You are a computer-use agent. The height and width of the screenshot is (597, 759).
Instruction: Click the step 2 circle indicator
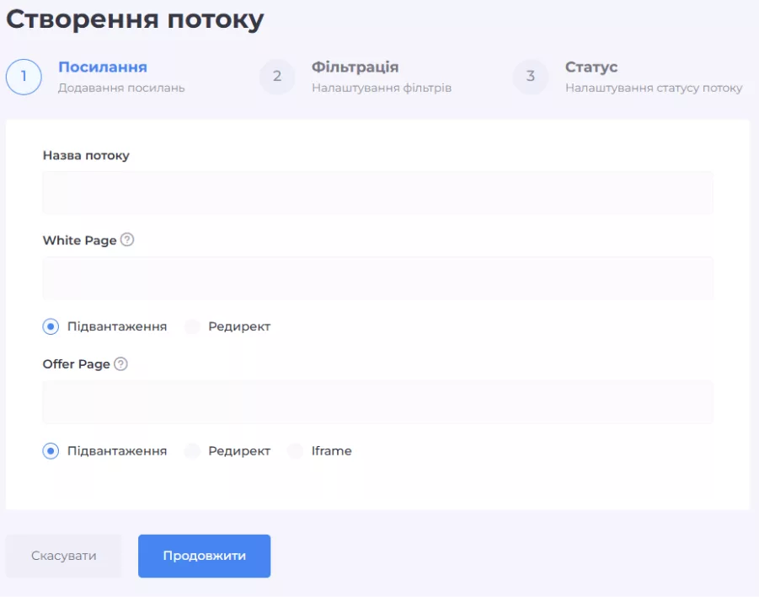click(x=277, y=77)
